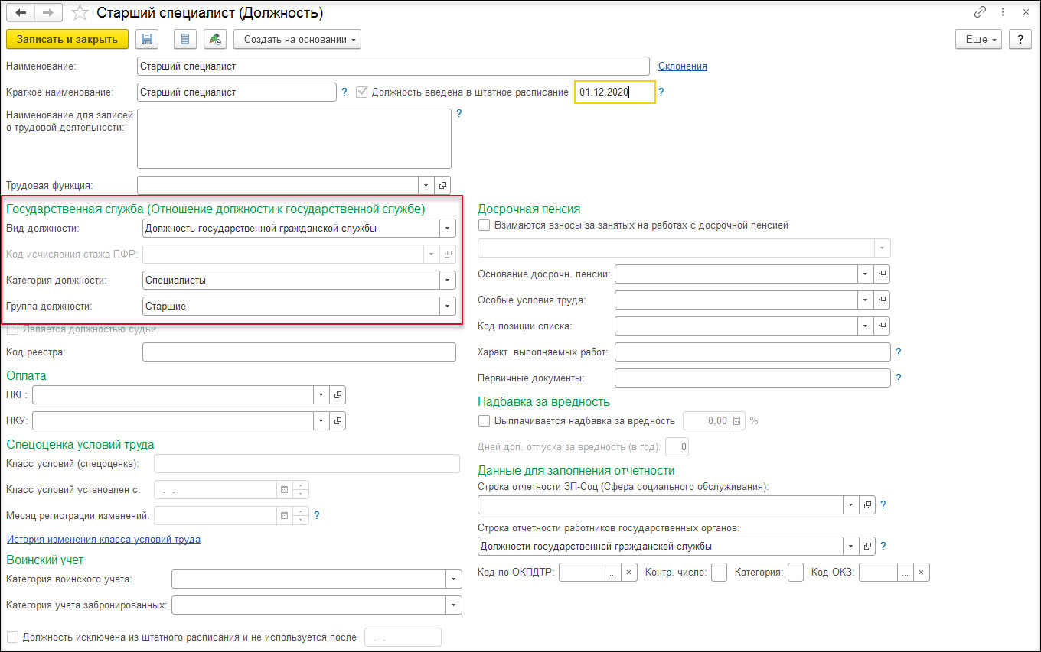Clear the Код ОКЗ field

[922, 572]
